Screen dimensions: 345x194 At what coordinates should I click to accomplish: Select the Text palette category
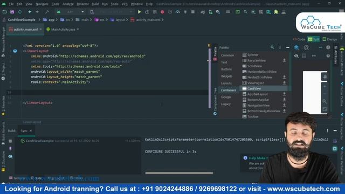click(224, 63)
